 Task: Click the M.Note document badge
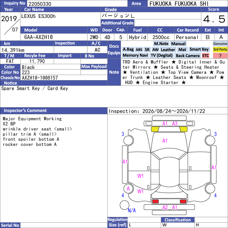[x=161, y=44]
